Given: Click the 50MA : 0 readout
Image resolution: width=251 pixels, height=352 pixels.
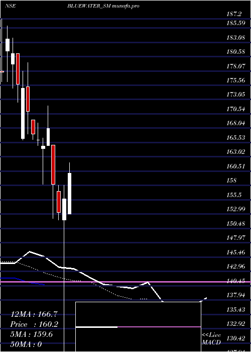Looking at the screenshot, I should click(26, 344).
